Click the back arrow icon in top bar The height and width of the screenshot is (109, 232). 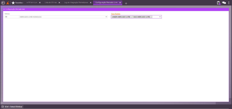(3, 3)
